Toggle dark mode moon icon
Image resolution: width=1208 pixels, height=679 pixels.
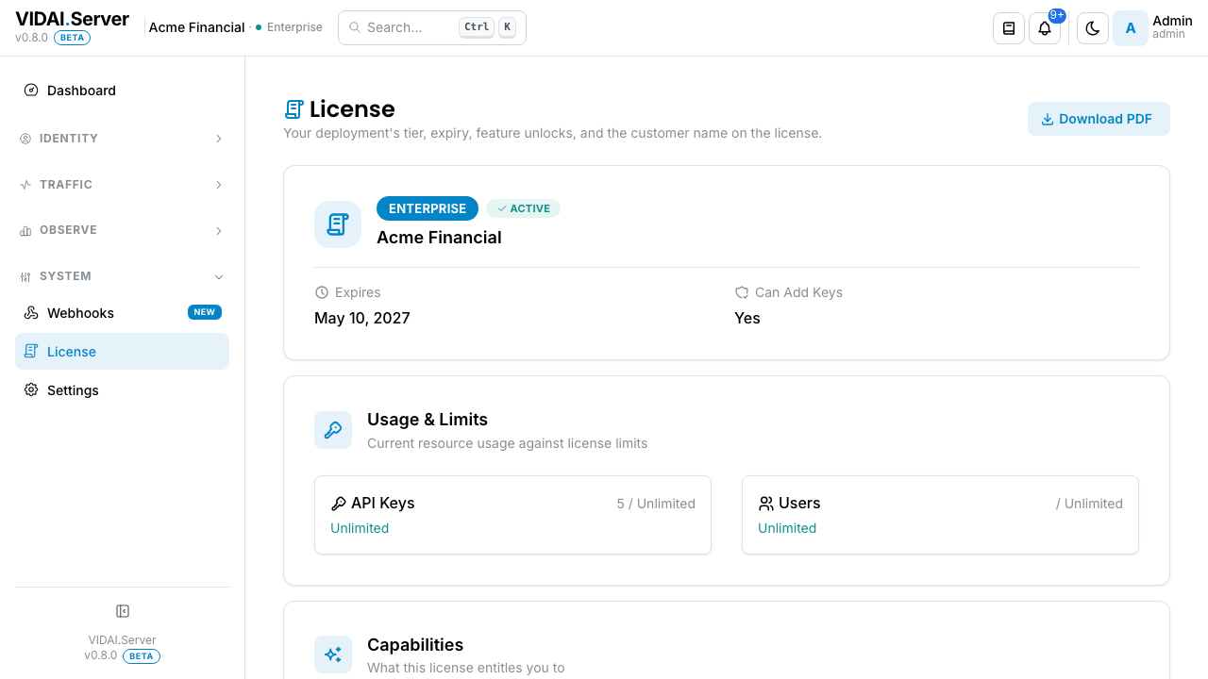click(1093, 28)
